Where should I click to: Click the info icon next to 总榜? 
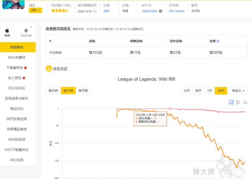point(218,41)
